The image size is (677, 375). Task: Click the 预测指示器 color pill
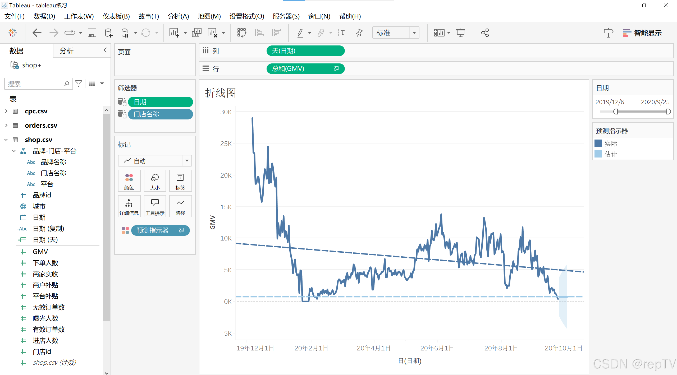pos(160,230)
